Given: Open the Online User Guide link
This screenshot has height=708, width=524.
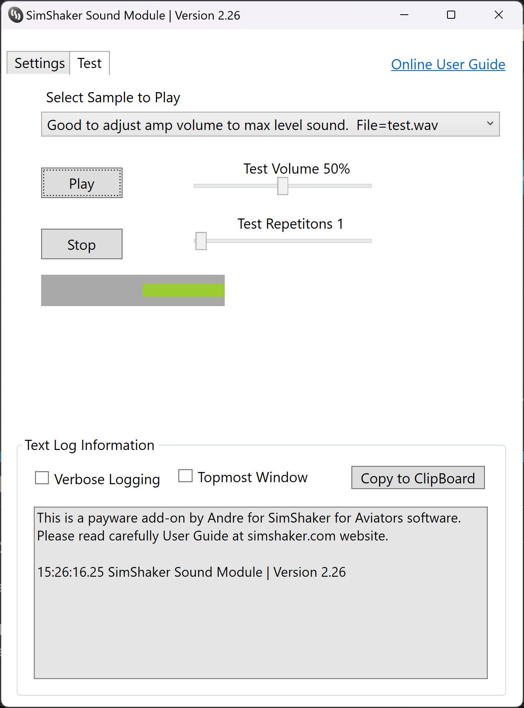Looking at the screenshot, I should point(448,64).
